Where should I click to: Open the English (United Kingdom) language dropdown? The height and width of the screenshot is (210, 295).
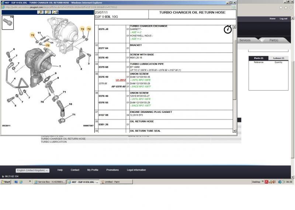[32, 170]
